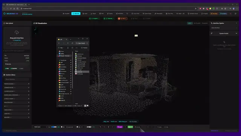The width and height of the screenshot is (241, 136).
Task: Open the Export tab in top navigation
Action: point(93,14)
